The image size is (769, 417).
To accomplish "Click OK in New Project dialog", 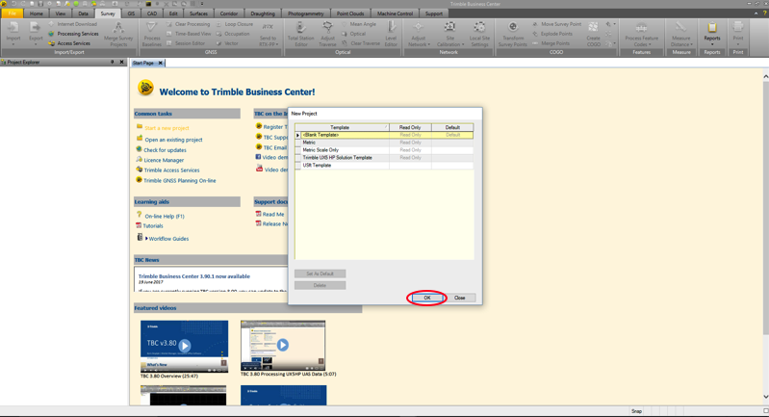I will click(x=426, y=298).
